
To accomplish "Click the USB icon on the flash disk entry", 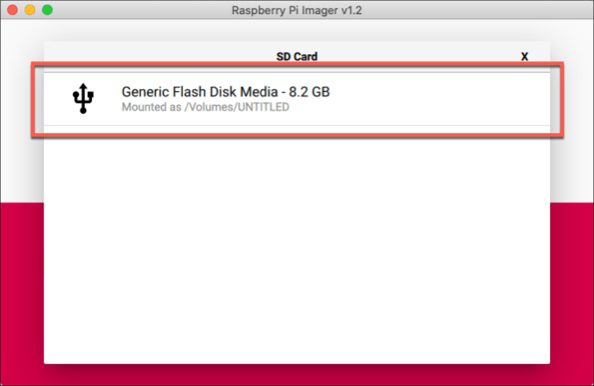I will [82, 98].
